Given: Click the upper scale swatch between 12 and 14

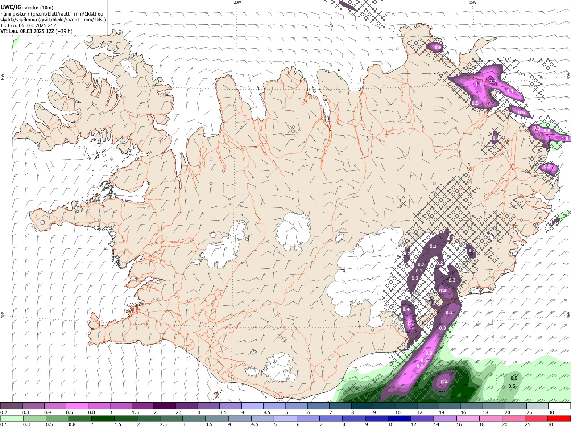Looking at the screenshot, I should click(x=427, y=406).
